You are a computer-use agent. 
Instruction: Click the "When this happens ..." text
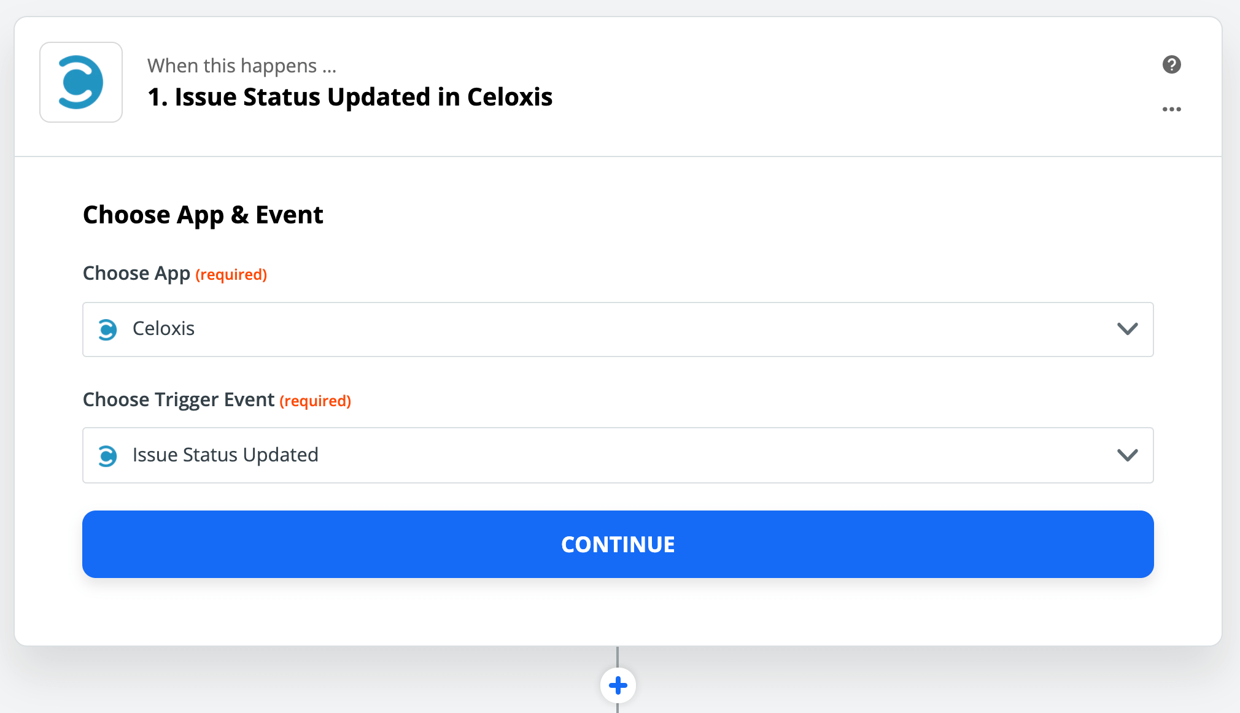tap(242, 66)
